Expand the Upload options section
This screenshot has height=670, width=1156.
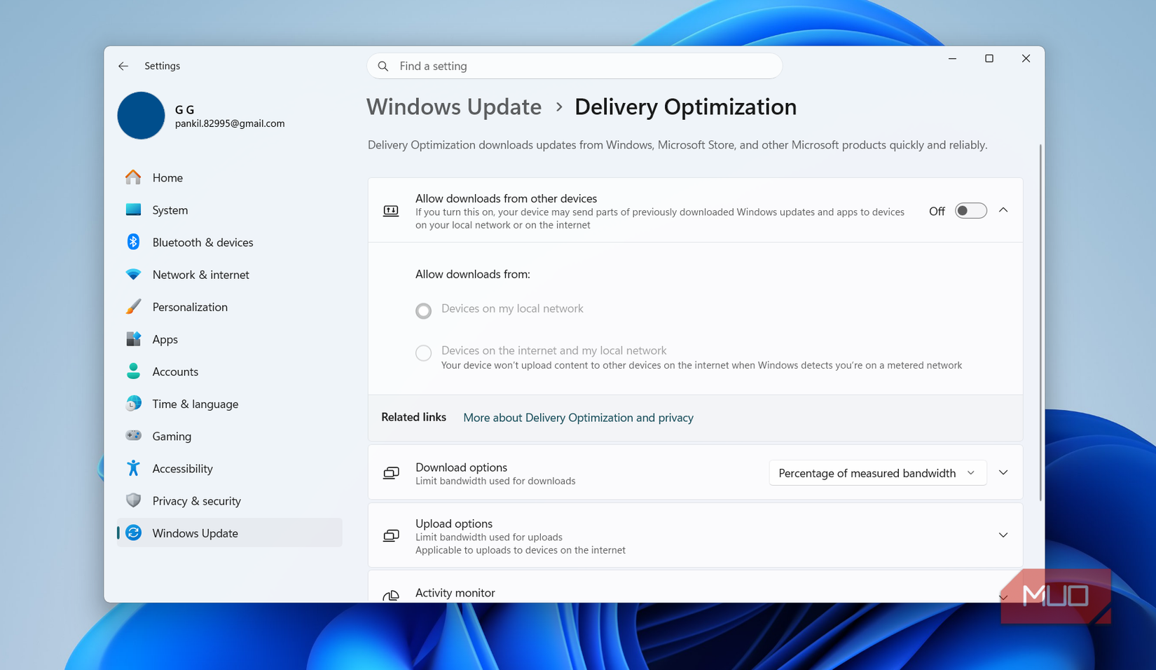point(1003,535)
